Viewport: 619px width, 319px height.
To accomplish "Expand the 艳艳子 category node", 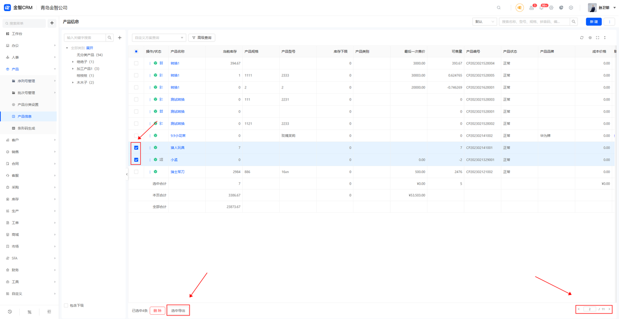I will point(73,62).
